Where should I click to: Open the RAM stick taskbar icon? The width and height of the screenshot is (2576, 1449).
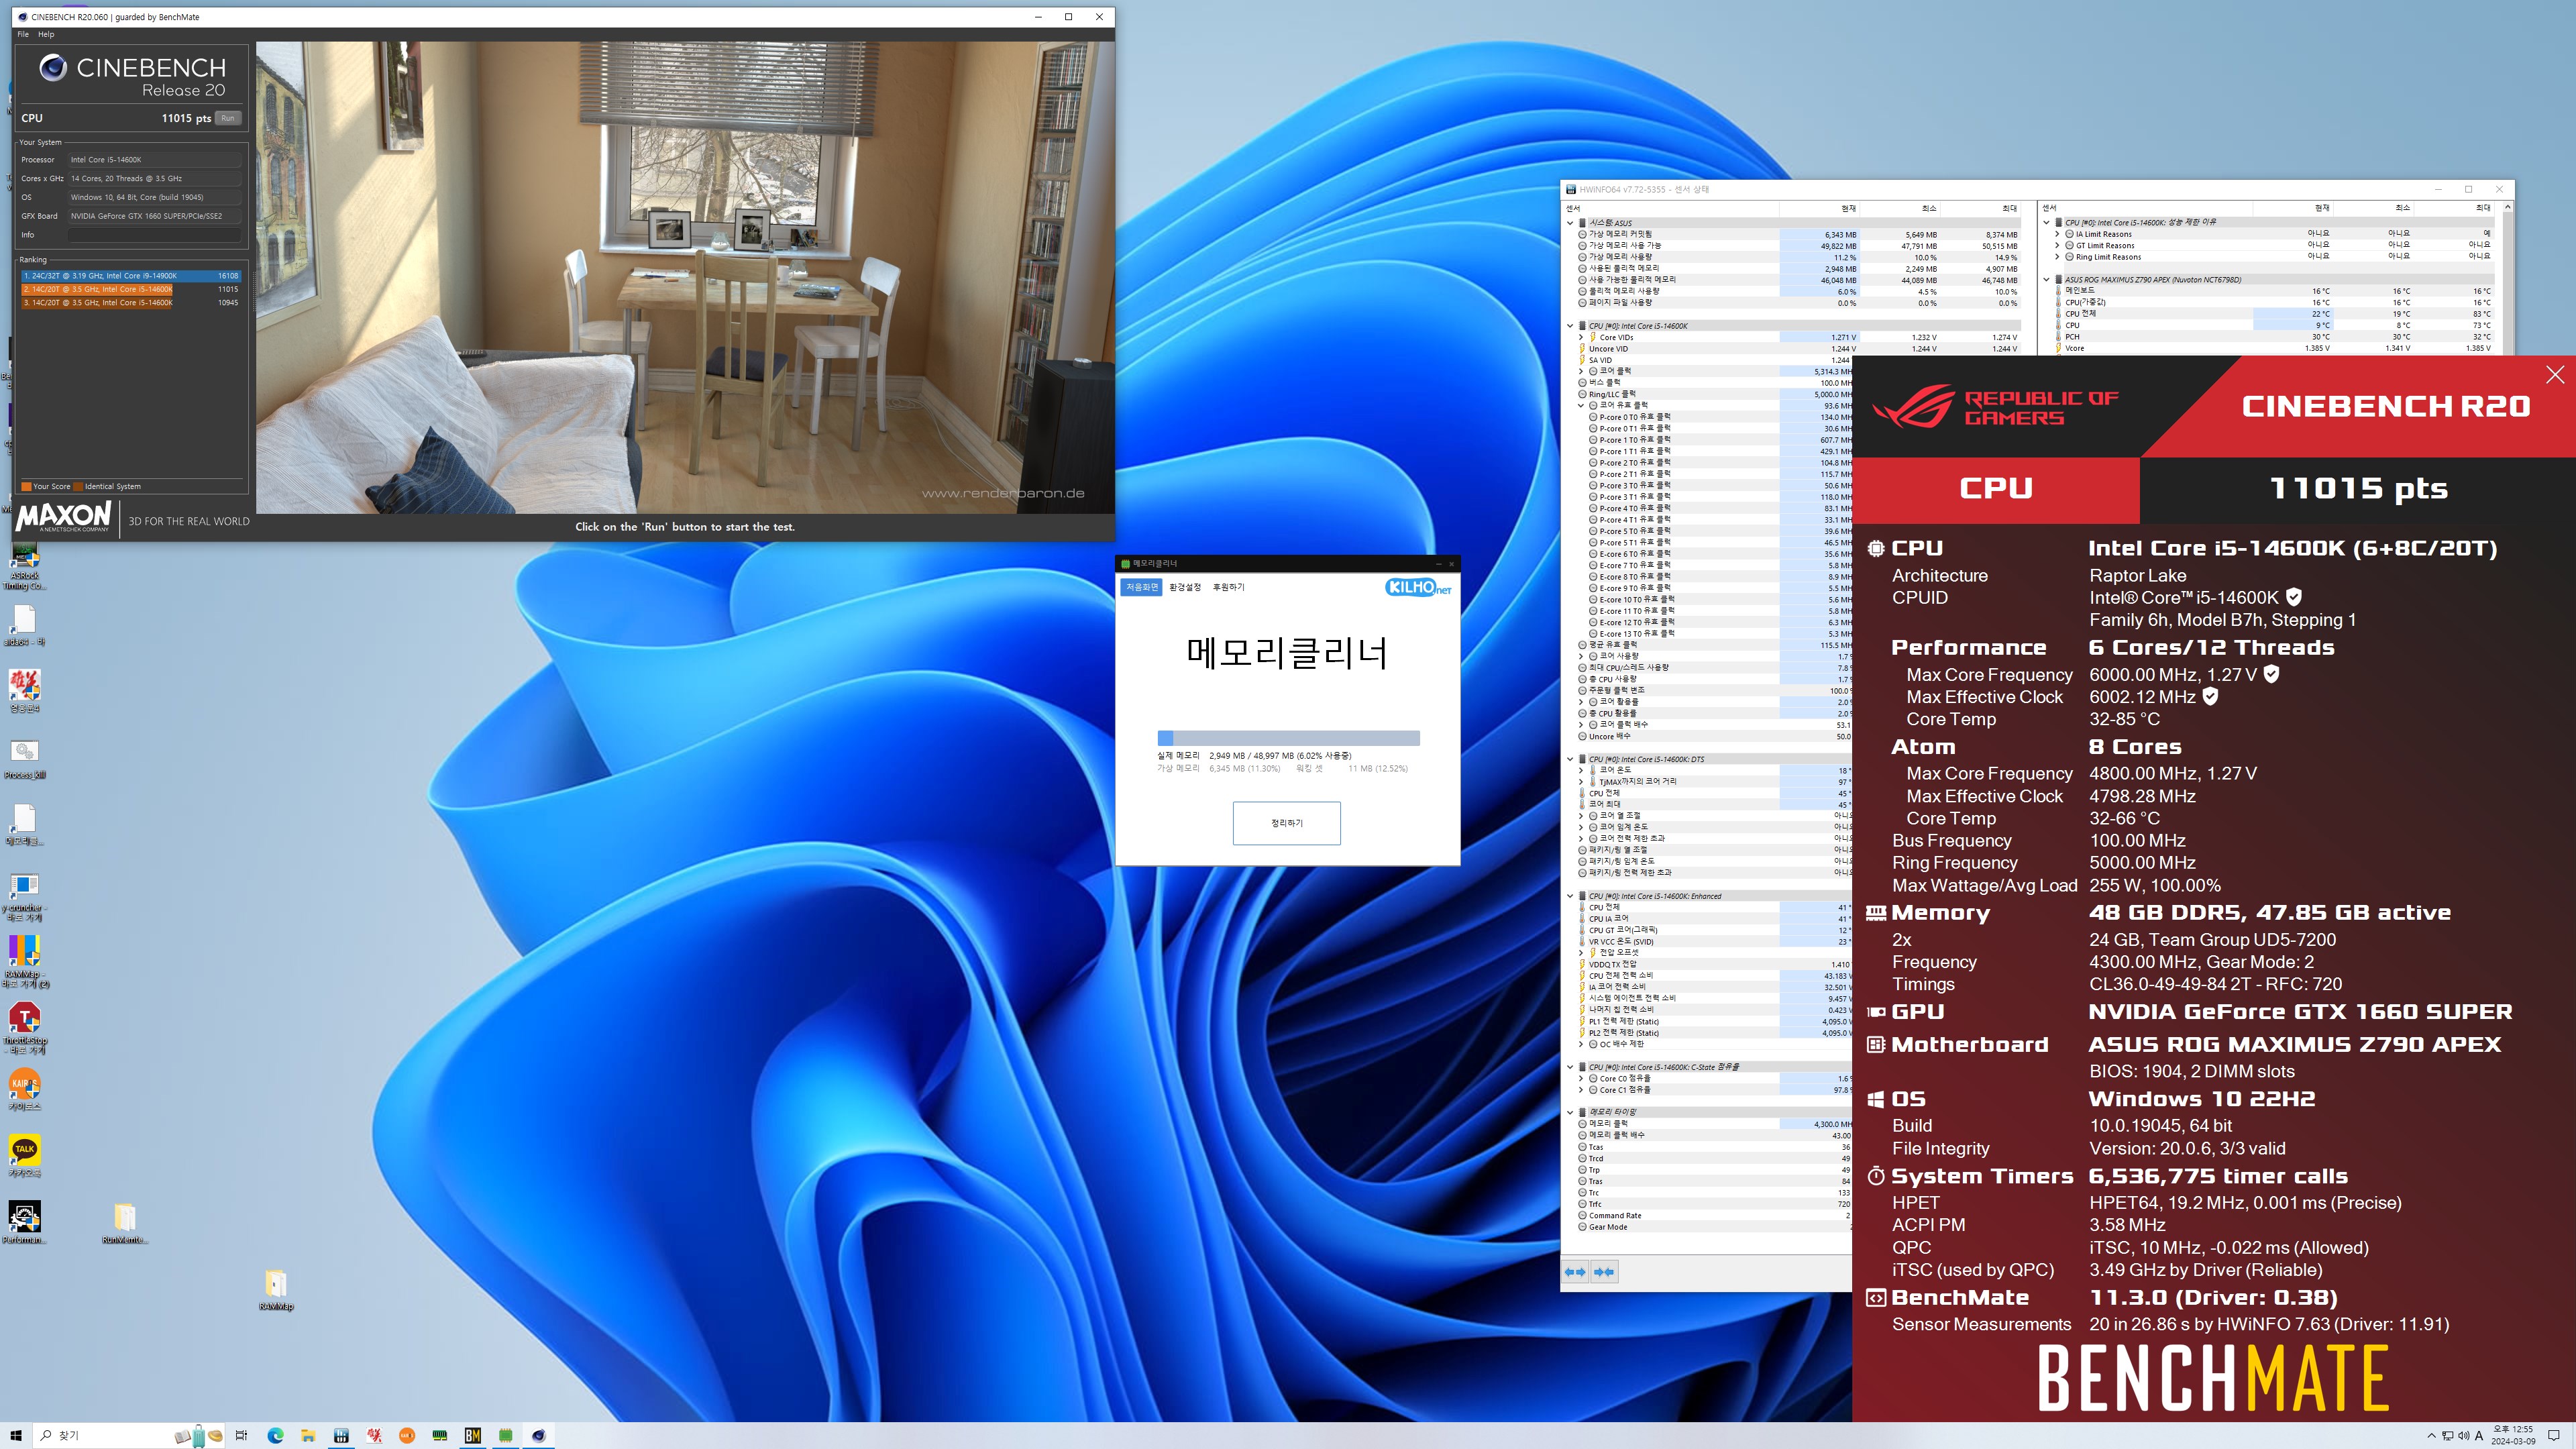click(440, 1435)
